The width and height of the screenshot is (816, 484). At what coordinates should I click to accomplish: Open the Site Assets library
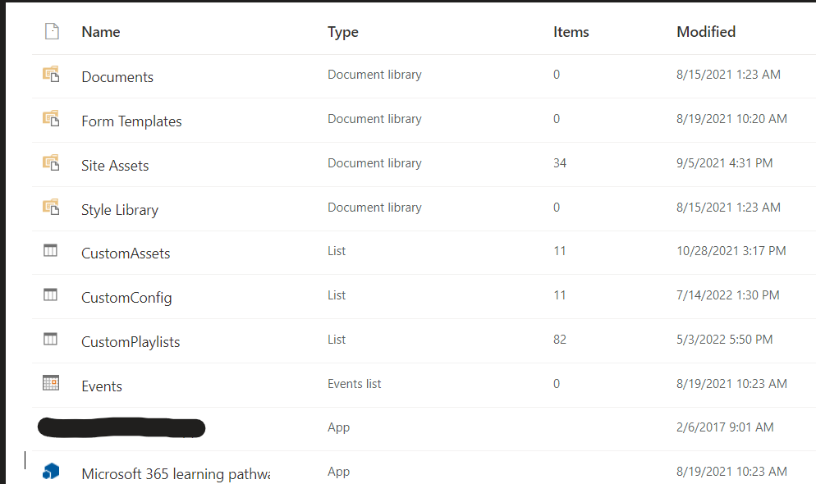115,165
